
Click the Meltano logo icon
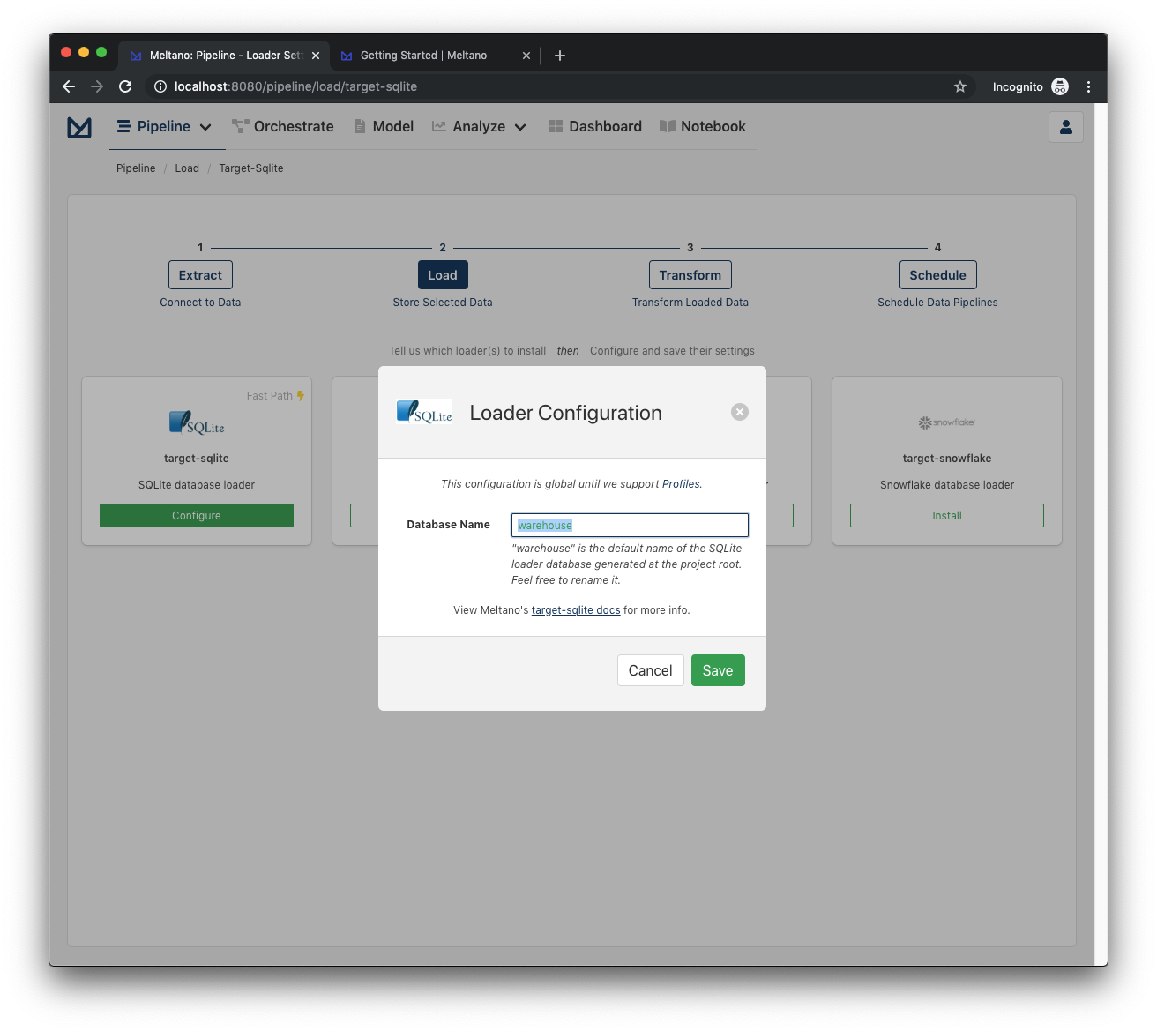[79, 127]
